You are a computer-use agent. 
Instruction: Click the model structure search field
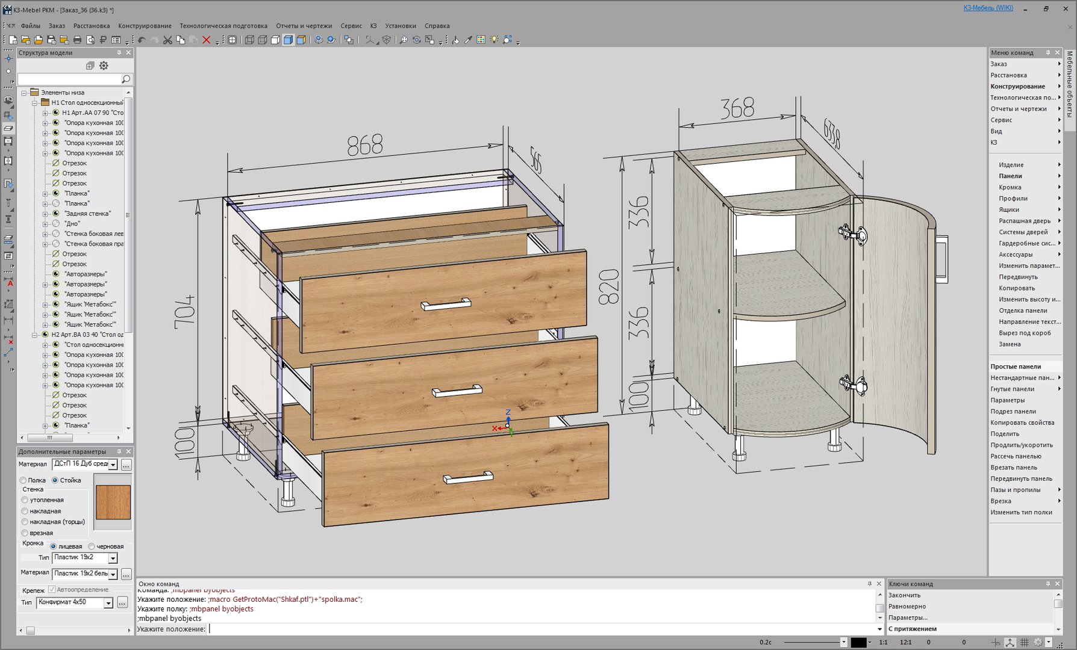tap(69, 79)
